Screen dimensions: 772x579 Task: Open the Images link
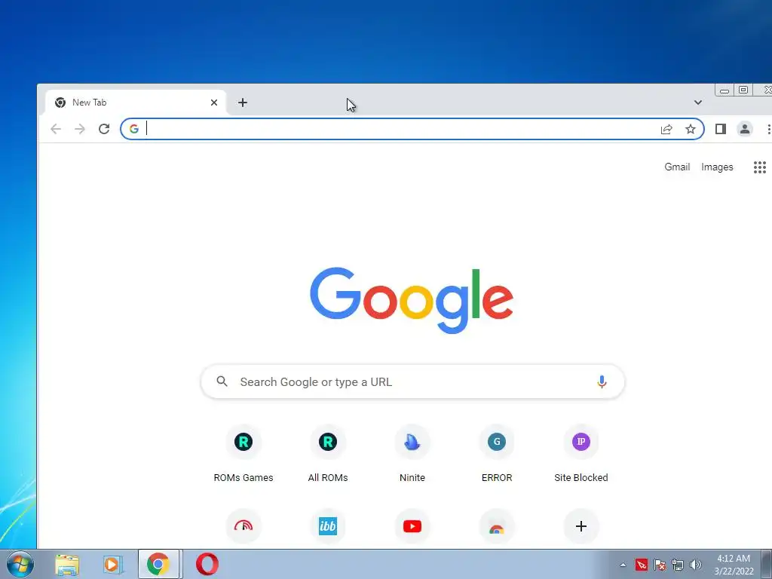tap(717, 167)
